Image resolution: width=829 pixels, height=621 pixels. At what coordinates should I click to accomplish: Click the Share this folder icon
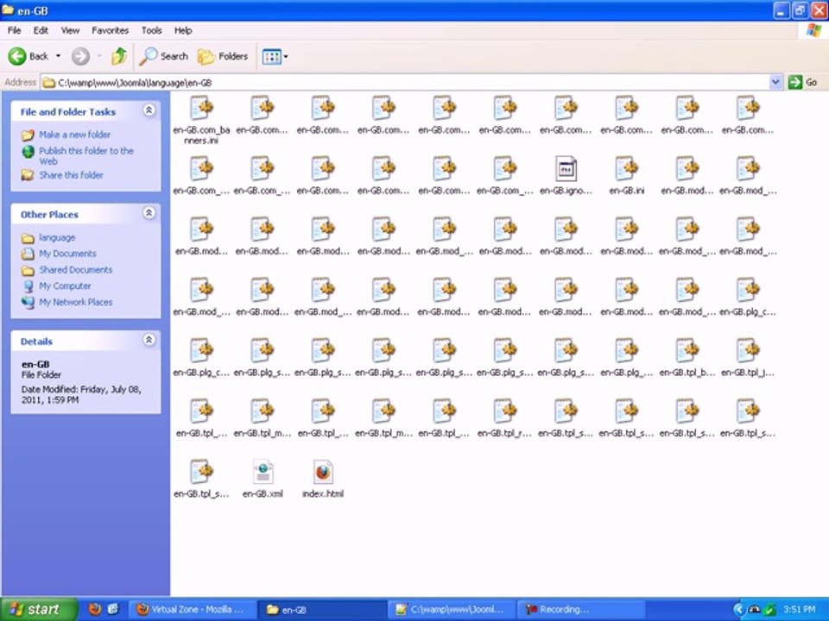28,175
